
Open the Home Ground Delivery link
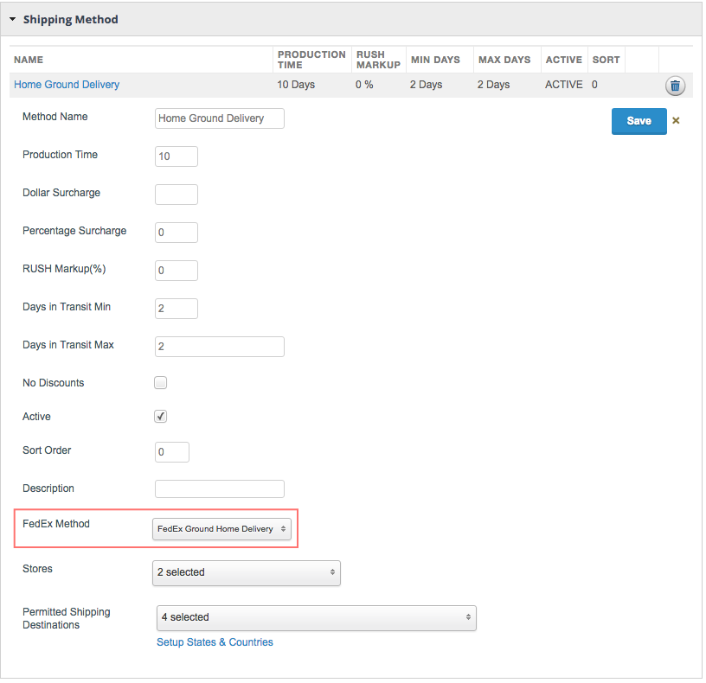tap(67, 85)
